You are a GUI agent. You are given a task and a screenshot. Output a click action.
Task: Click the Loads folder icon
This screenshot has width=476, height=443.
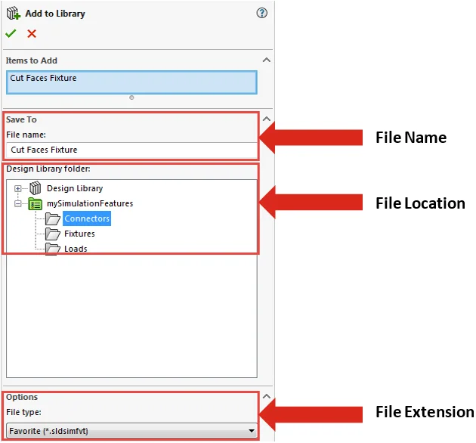click(52, 248)
